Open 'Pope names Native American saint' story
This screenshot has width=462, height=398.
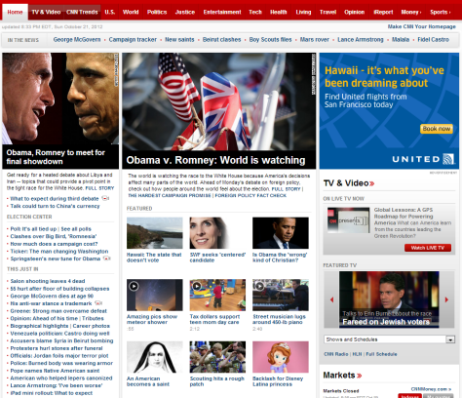point(55,371)
